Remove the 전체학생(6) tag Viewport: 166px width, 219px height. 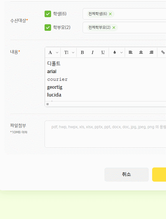(110, 14)
